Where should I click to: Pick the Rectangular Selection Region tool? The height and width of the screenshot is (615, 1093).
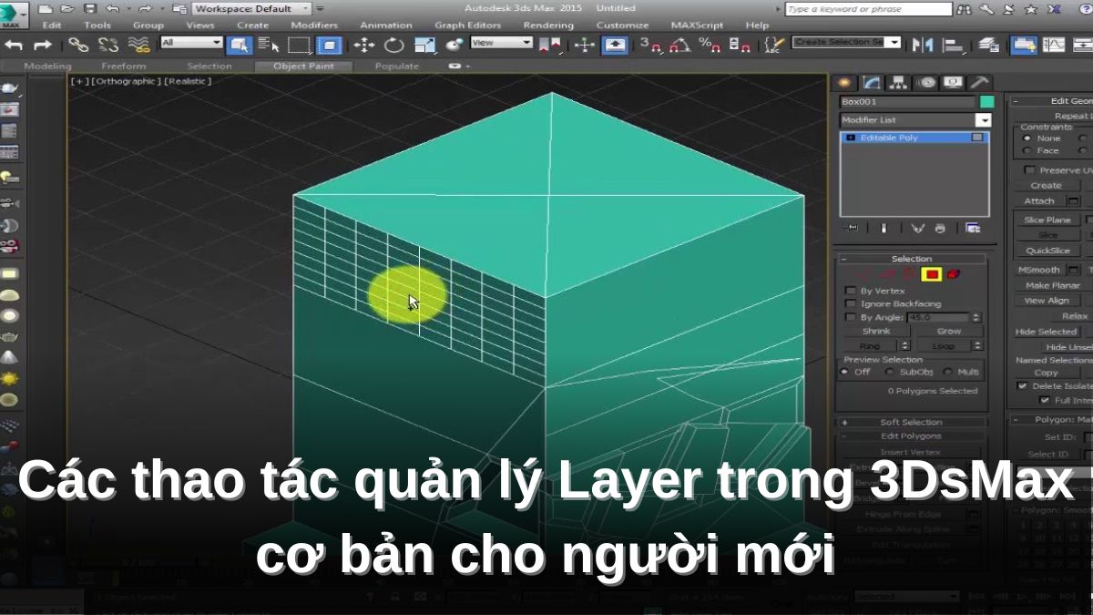click(299, 44)
